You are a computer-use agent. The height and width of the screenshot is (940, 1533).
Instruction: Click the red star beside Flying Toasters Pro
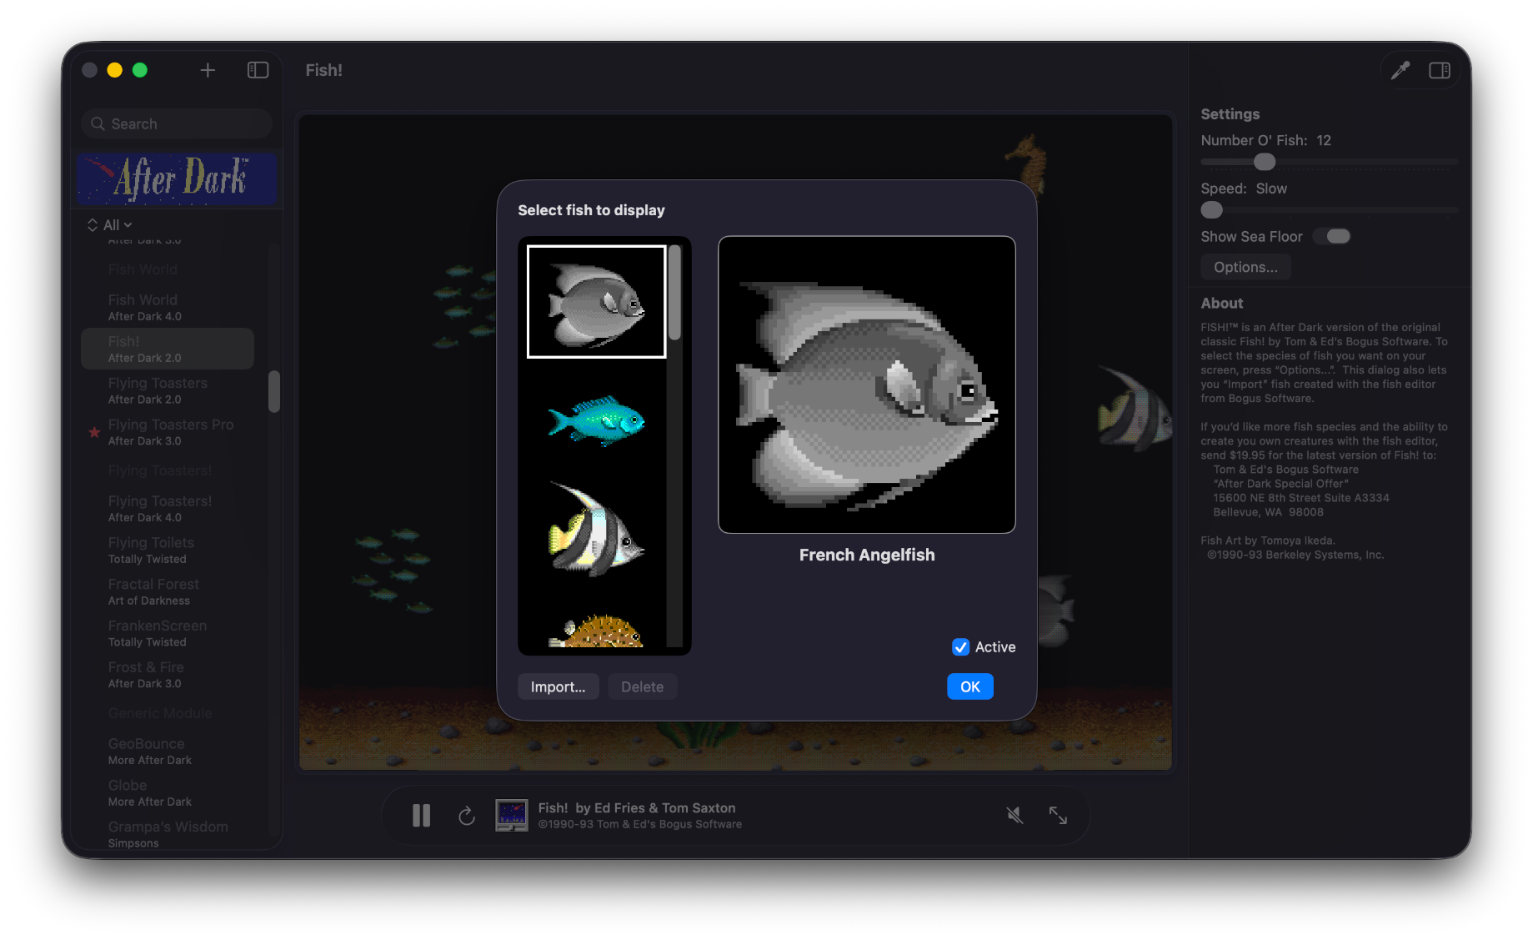click(94, 432)
